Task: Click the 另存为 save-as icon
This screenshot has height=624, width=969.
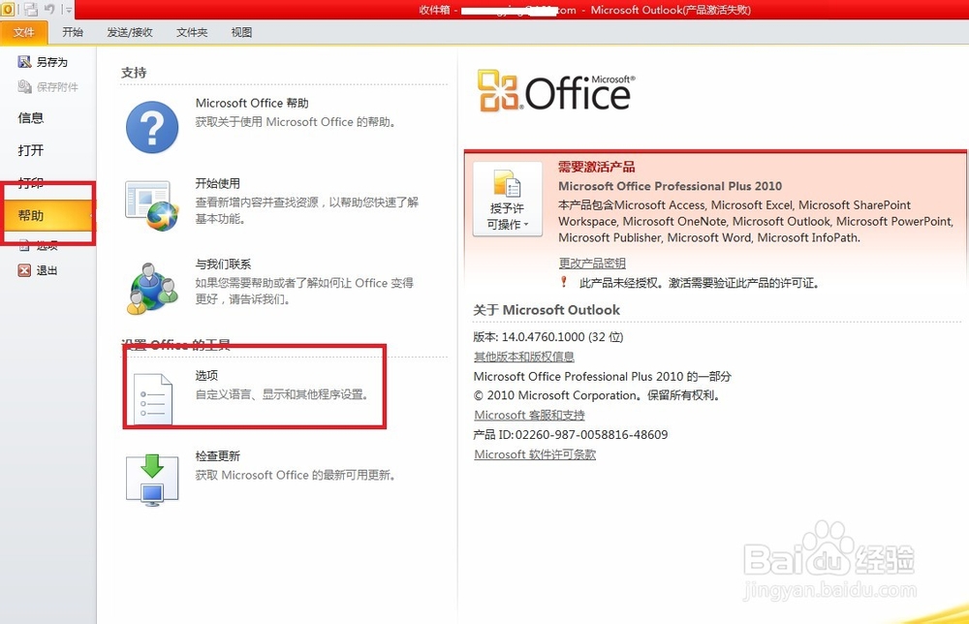Action: [x=24, y=62]
